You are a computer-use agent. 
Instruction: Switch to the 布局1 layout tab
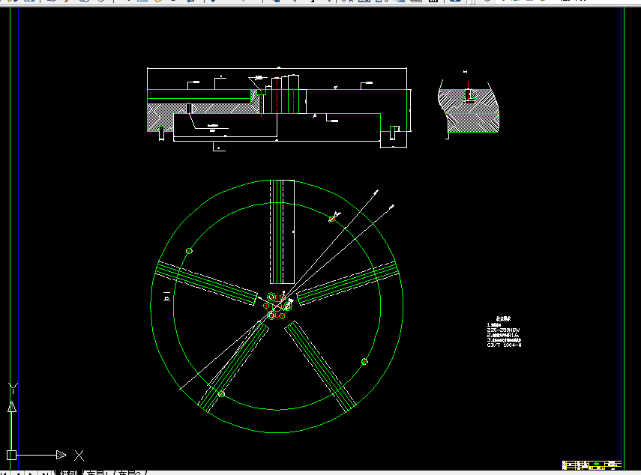pyautogui.click(x=97, y=473)
